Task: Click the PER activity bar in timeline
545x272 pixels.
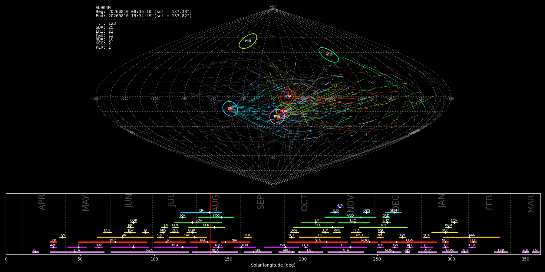Action: point(206,227)
